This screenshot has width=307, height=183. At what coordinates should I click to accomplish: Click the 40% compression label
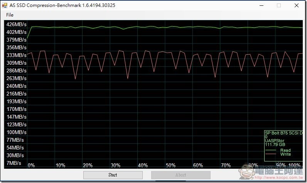click(143, 165)
